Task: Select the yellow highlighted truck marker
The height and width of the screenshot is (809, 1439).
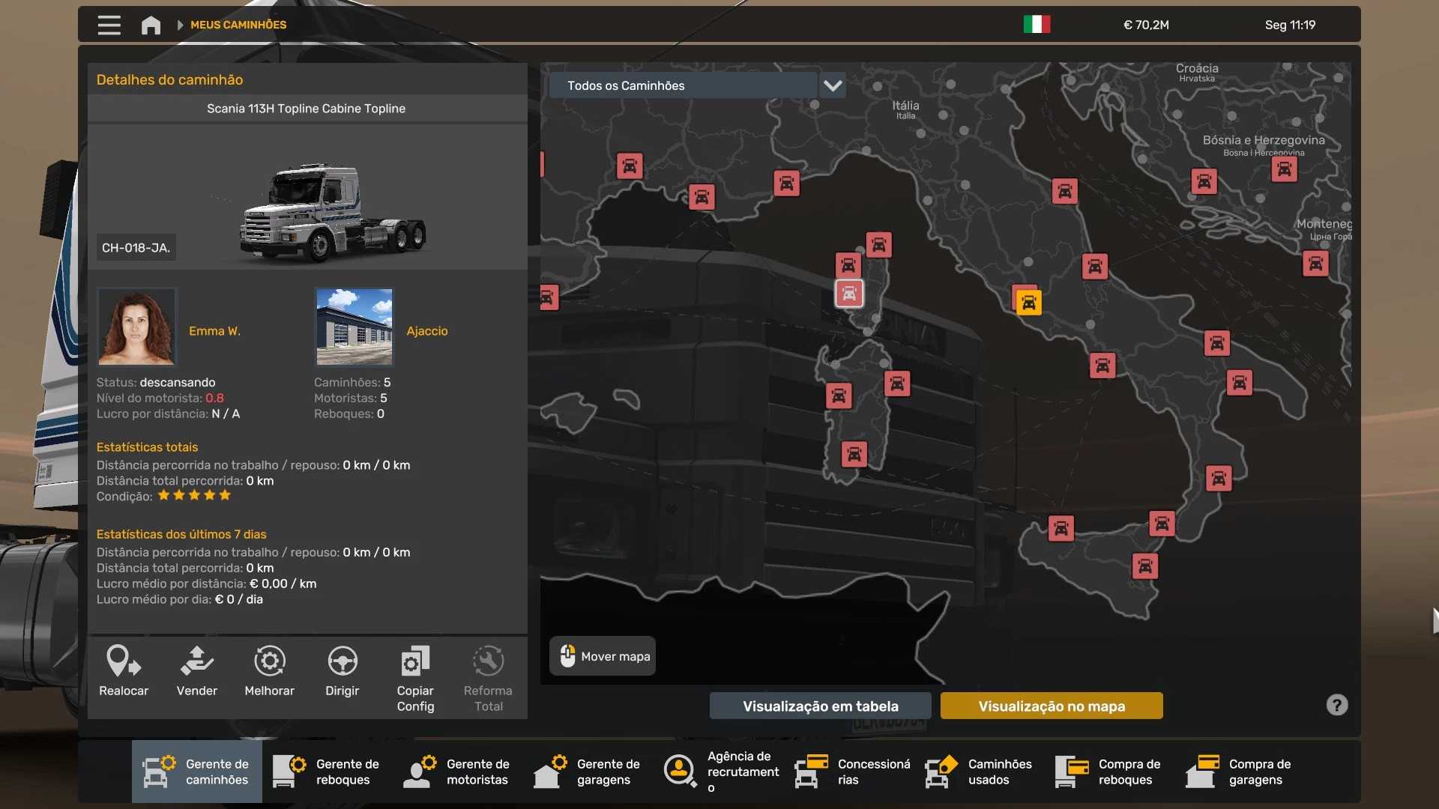Action: click(1028, 303)
